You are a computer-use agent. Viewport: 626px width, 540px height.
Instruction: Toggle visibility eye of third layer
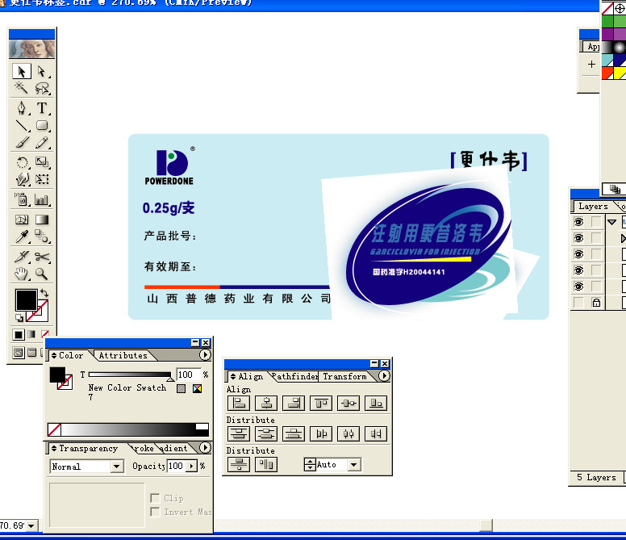(x=578, y=254)
